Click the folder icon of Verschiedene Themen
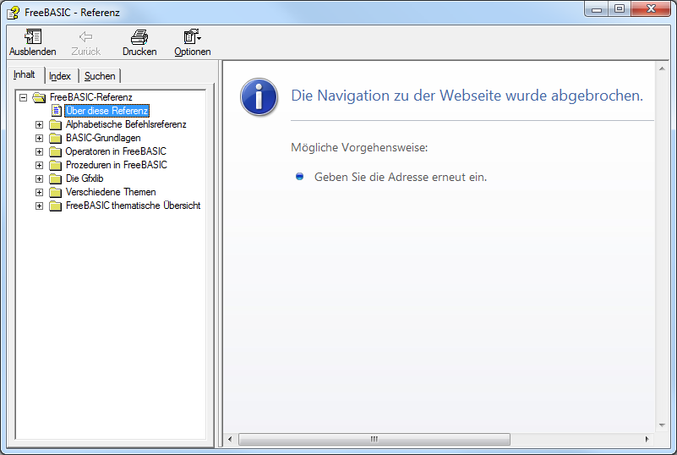Image resolution: width=677 pixels, height=455 pixels. pyautogui.click(x=55, y=192)
